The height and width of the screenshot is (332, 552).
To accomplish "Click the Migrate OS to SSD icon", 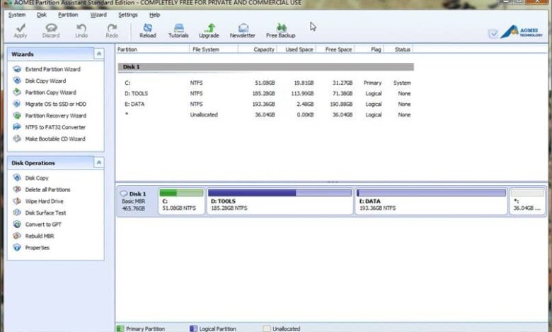I will coord(17,104).
